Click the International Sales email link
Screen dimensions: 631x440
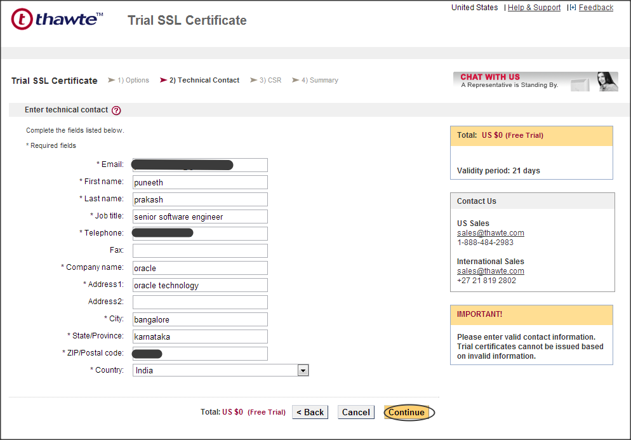pyautogui.click(x=491, y=271)
